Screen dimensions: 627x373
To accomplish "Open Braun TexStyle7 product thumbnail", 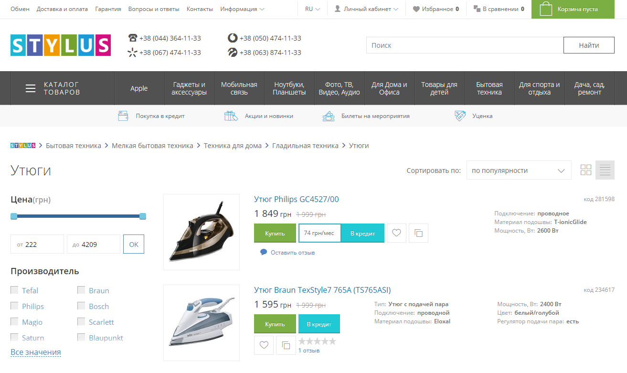I will click(x=202, y=323).
